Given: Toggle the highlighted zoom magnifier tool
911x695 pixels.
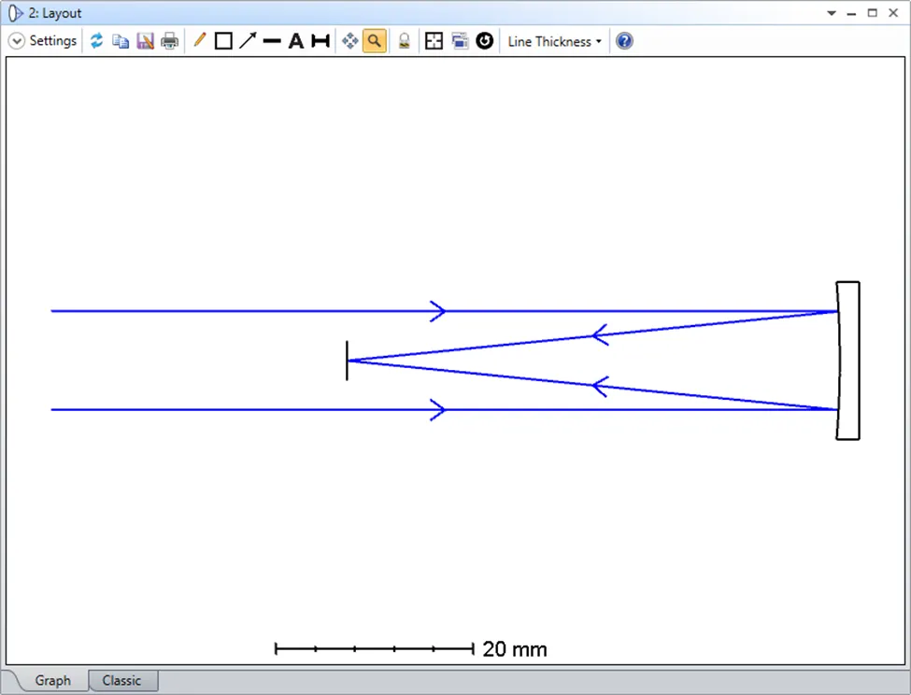Looking at the screenshot, I should (374, 41).
